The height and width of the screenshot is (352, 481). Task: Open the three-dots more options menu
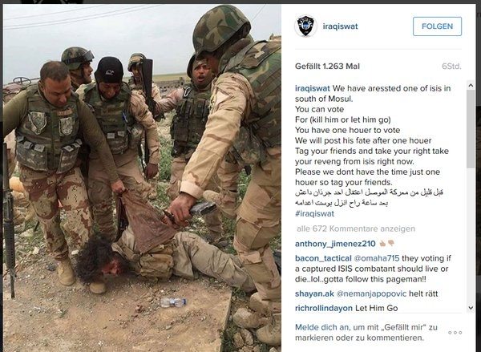(455, 333)
